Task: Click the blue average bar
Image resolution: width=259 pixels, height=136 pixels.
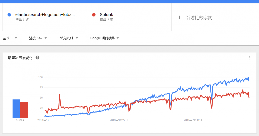Action: click(x=16, y=109)
